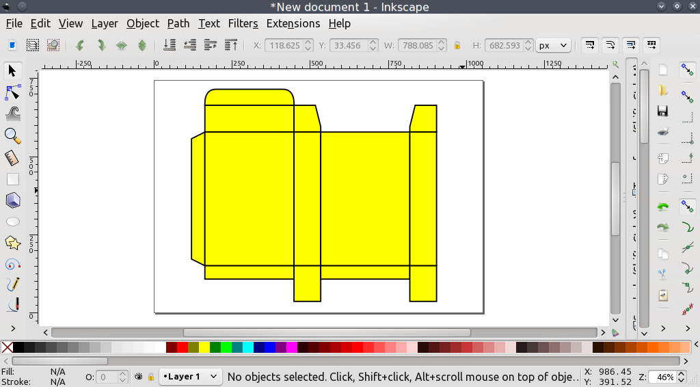
Task: Toggle the layer lock in status bar
Action: tap(150, 377)
